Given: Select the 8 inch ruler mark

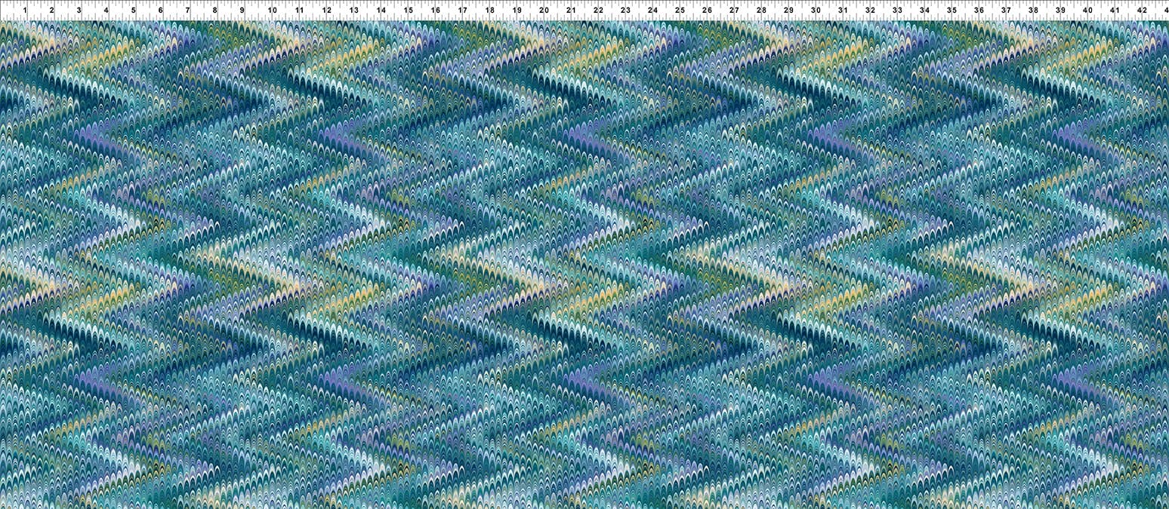Looking at the screenshot, I should [214, 11].
